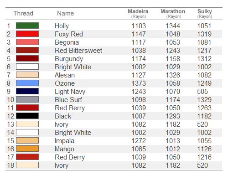This screenshot has width=228, height=175.
Task: Select the Light Navy swatch
Action: (x=27, y=91)
